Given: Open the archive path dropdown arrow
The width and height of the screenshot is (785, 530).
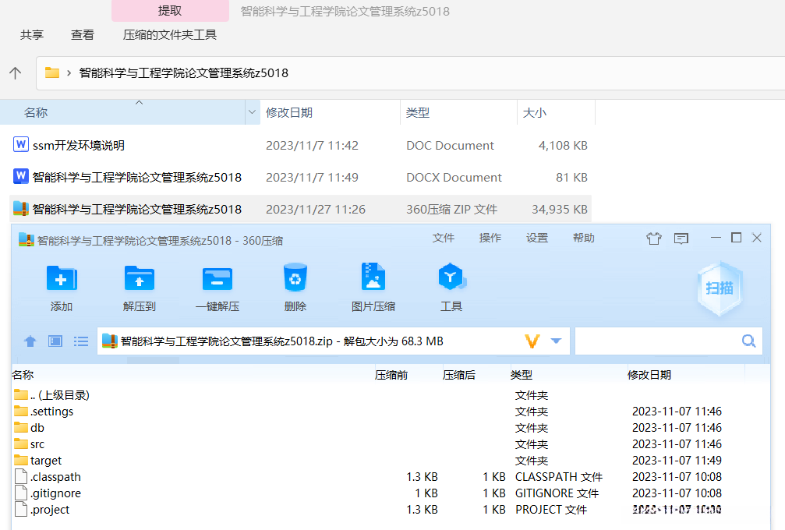Looking at the screenshot, I should 556,341.
